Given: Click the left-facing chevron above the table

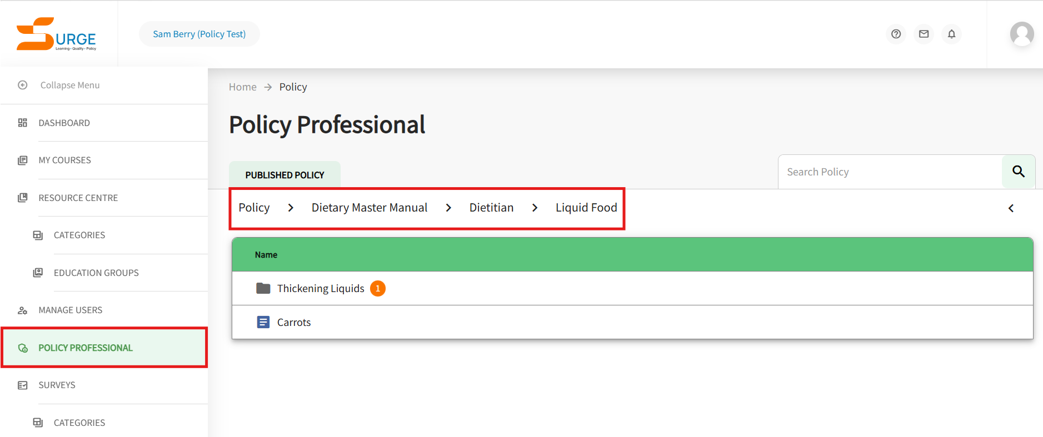Looking at the screenshot, I should [1011, 208].
